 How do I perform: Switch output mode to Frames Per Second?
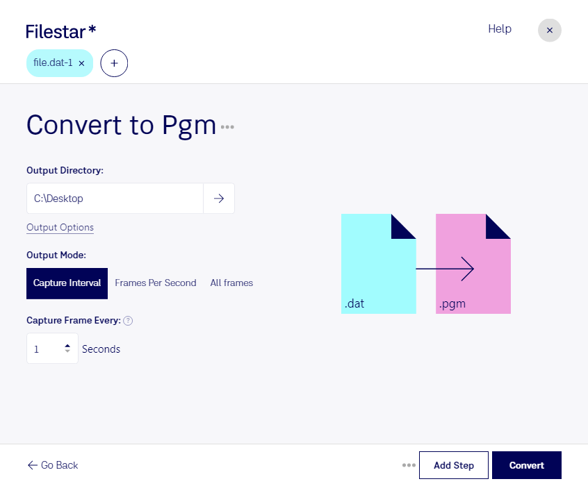[156, 283]
